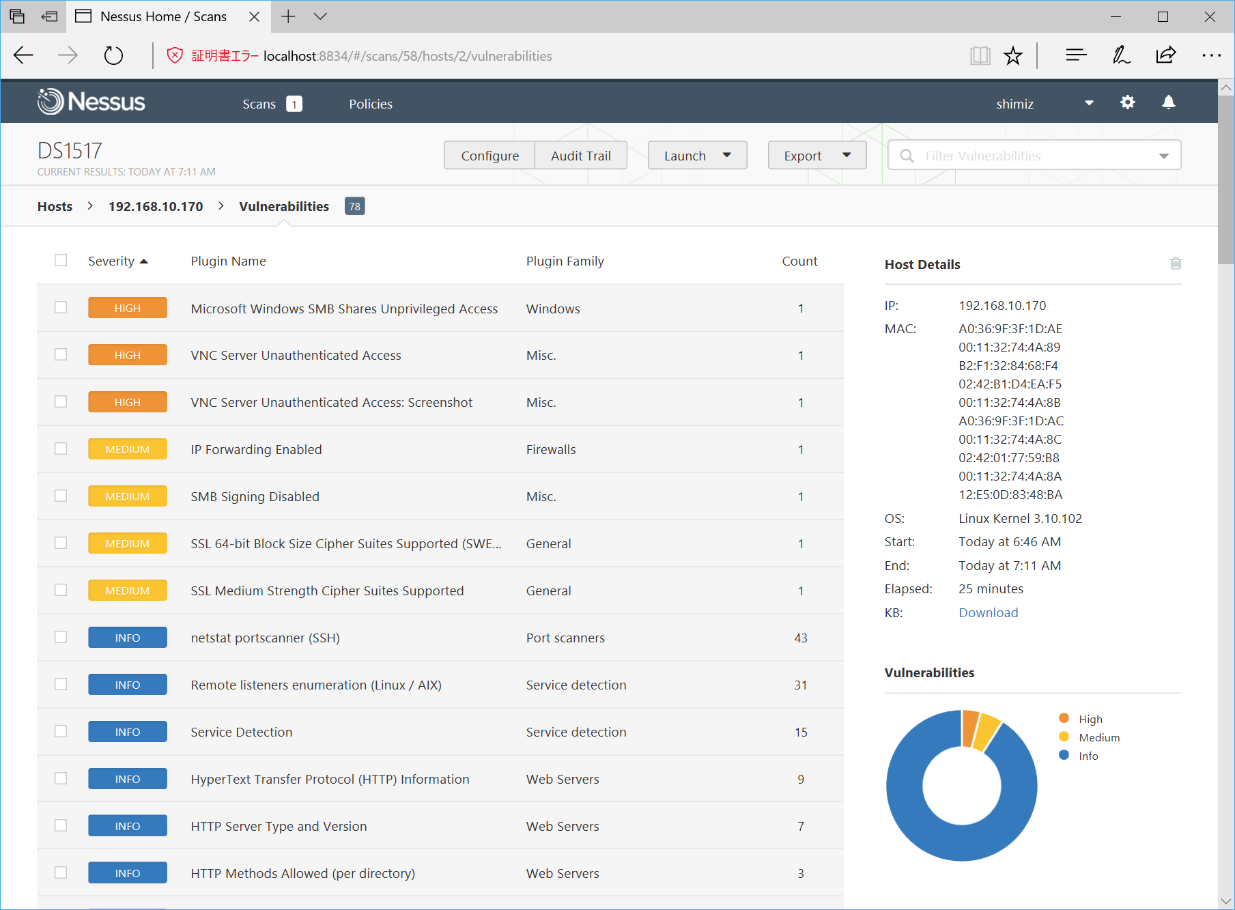Check Microsoft Windows SMB Shares row checkbox
1235x910 pixels.
[x=61, y=307]
